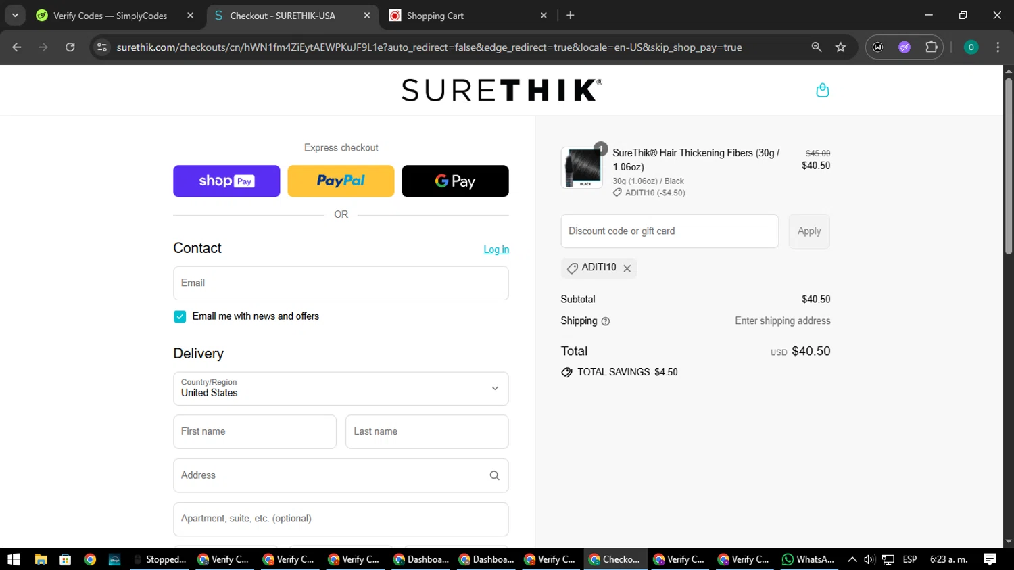Pay with Google Pay express button
The height and width of the screenshot is (570, 1014).
(x=455, y=181)
